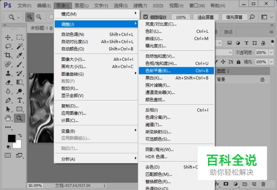Set the black foreground color swatch
This screenshot has width=277, height=190.
point(12,138)
